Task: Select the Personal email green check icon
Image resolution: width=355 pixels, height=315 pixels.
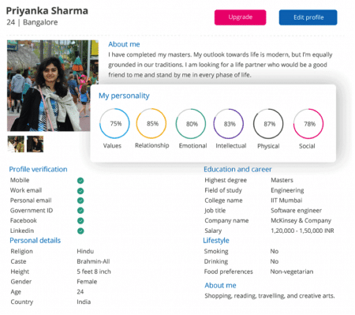Action: 80,201
